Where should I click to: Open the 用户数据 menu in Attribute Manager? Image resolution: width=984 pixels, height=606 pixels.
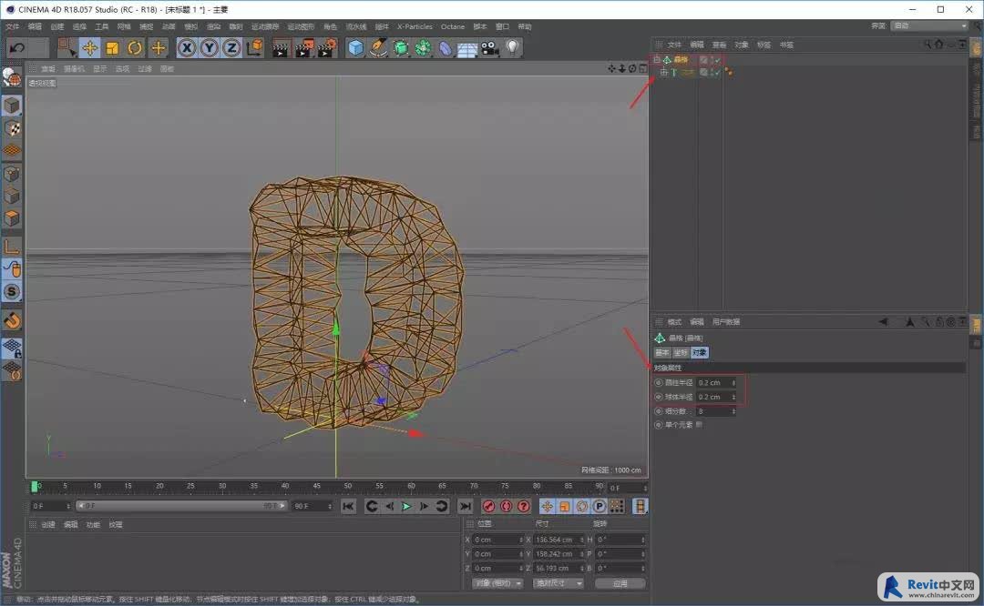tap(725, 322)
